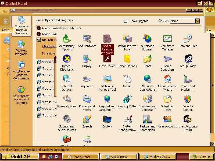Screen dimensions: 215x161
Task: Open System properties icon
Action: point(107,121)
